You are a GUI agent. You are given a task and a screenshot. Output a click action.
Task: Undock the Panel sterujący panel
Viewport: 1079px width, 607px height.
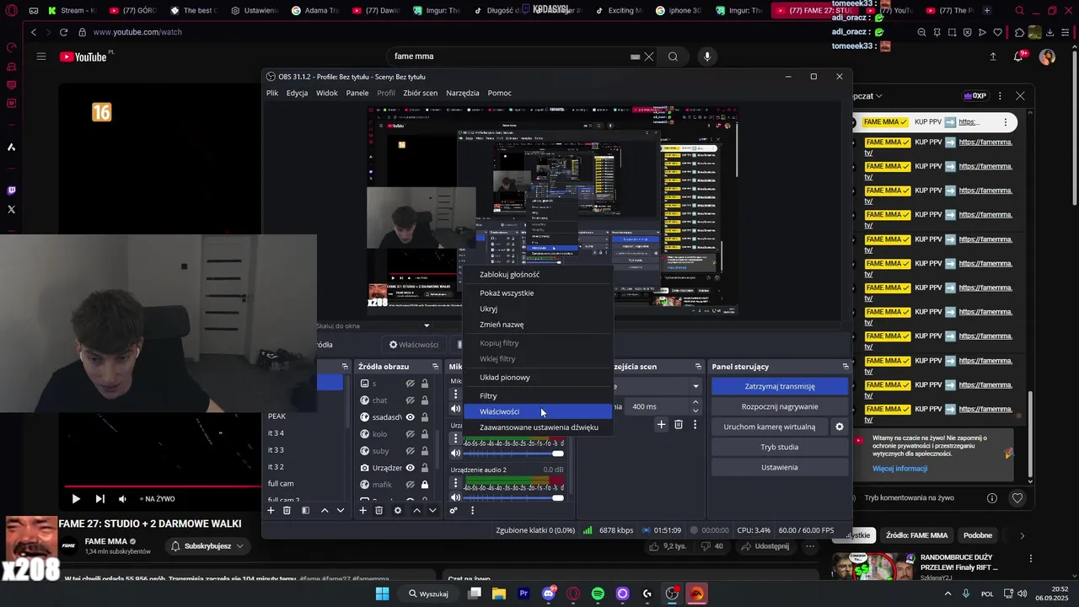(845, 367)
